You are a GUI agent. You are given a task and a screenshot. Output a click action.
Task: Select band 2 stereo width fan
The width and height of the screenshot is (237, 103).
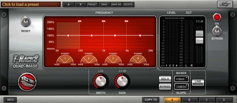89,59
